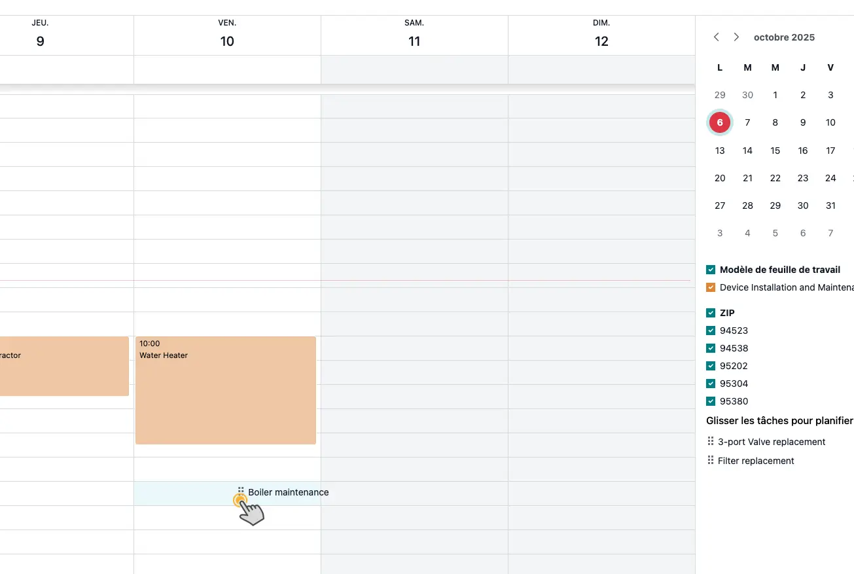
Task: Toggle the 94538 ZIP checkbox
Action: tap(711, 348)
